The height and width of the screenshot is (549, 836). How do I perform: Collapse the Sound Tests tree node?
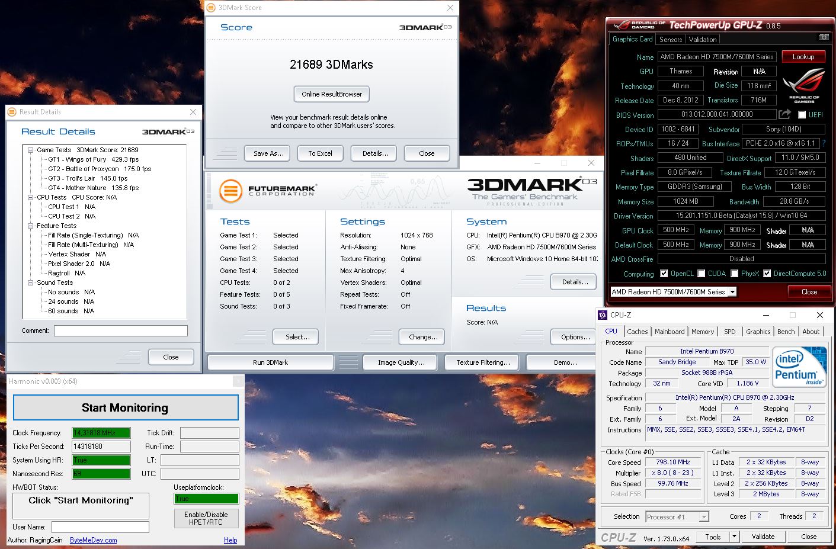pos(30,282)
